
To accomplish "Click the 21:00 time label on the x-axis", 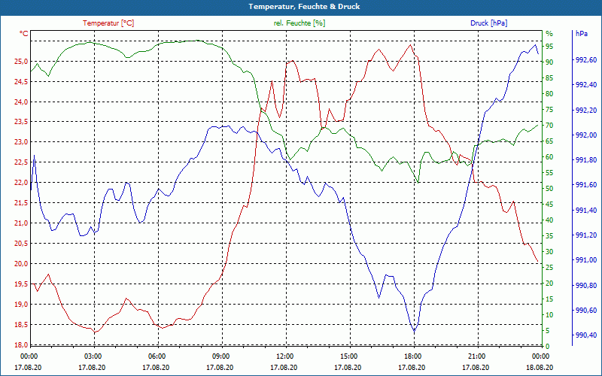I will tap(476, 356).
